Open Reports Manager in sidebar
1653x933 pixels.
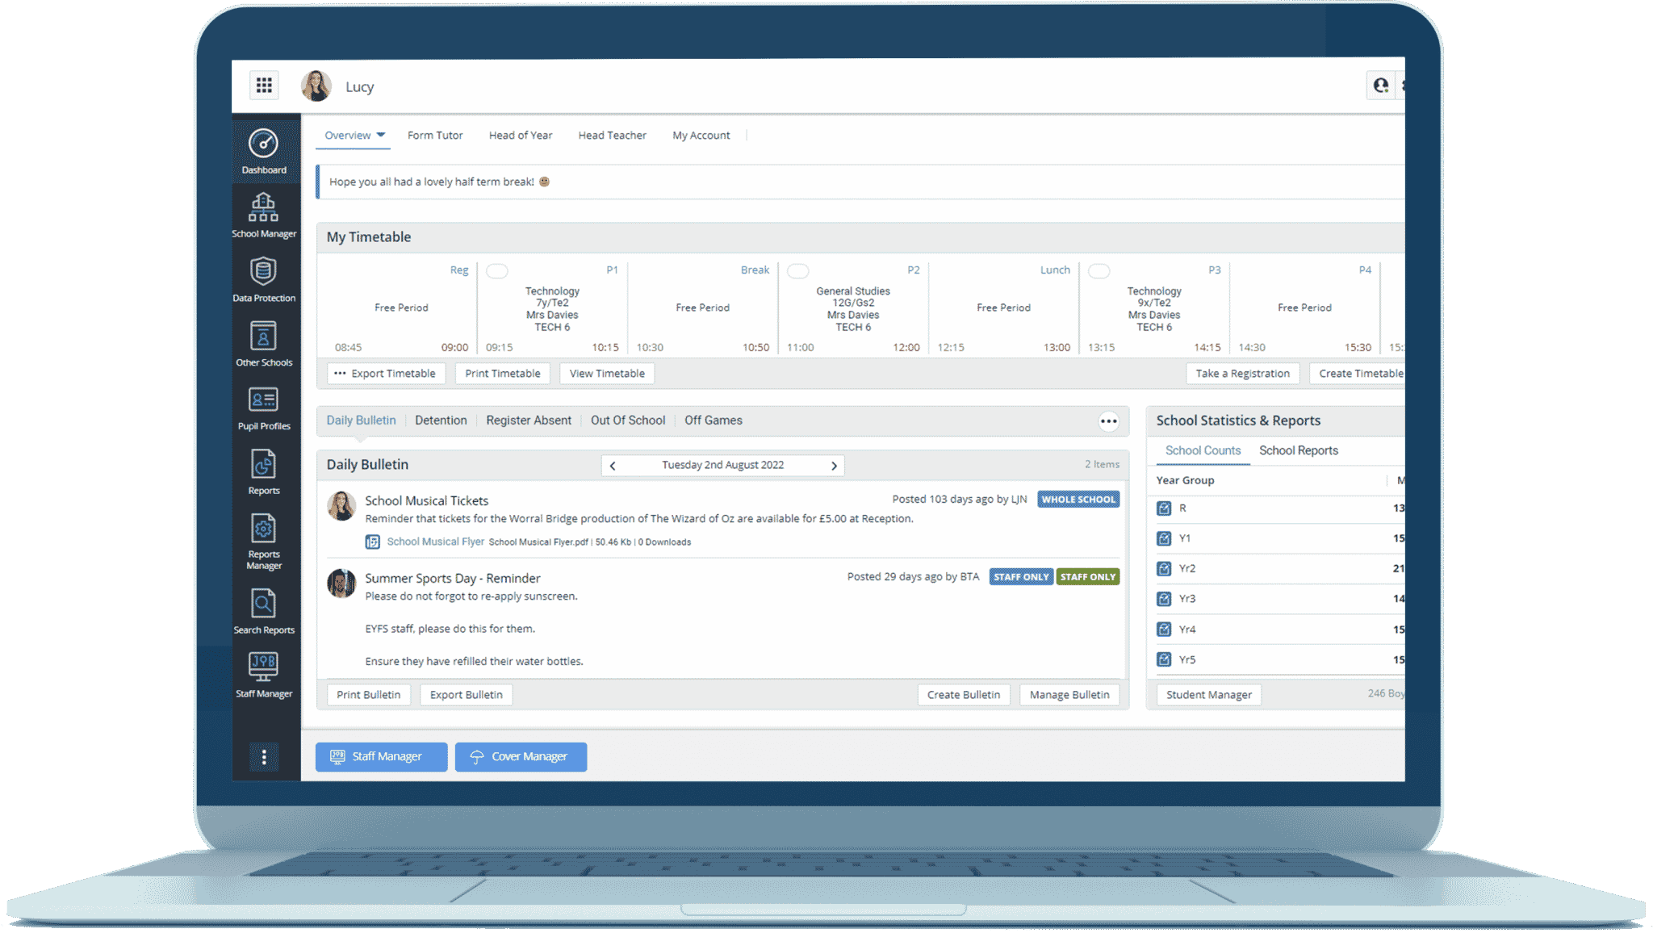[x=264, y=542]
